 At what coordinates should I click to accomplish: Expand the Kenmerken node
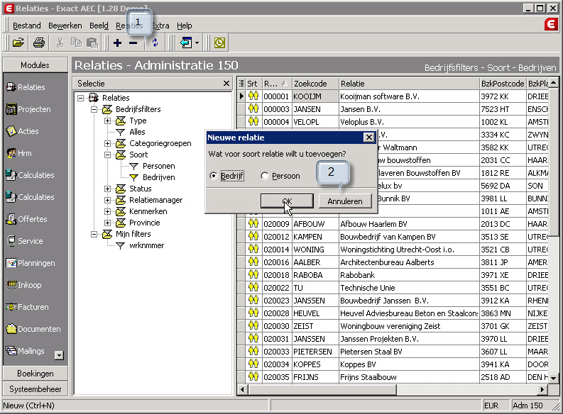coord(107,211)
